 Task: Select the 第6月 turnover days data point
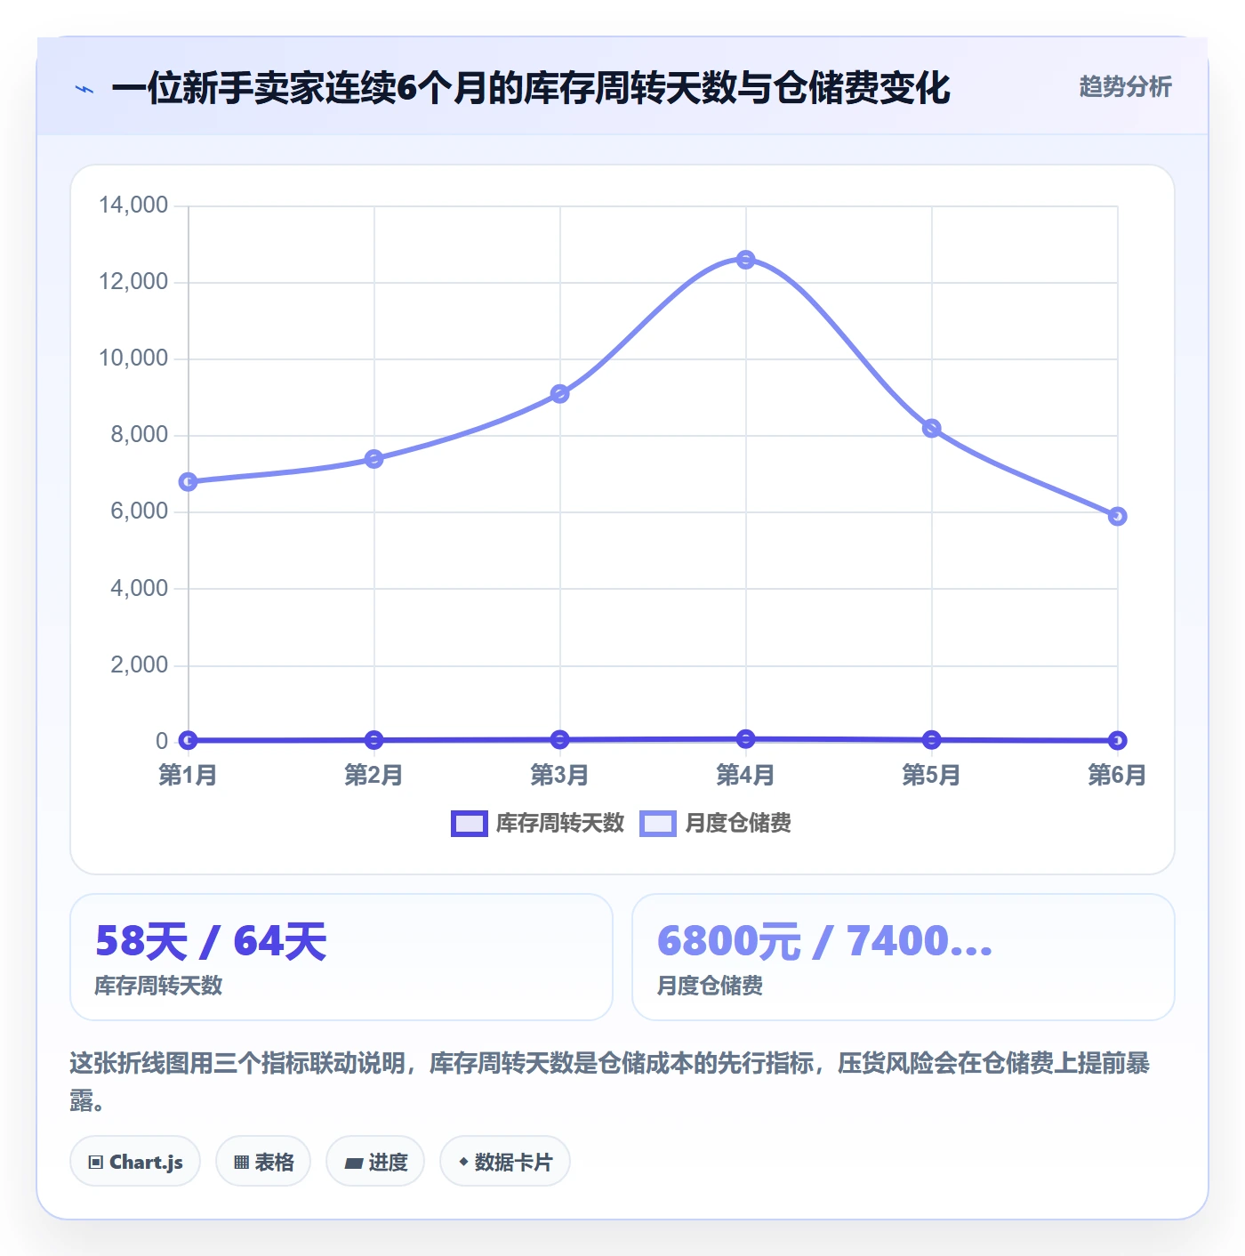[1118, 740]
